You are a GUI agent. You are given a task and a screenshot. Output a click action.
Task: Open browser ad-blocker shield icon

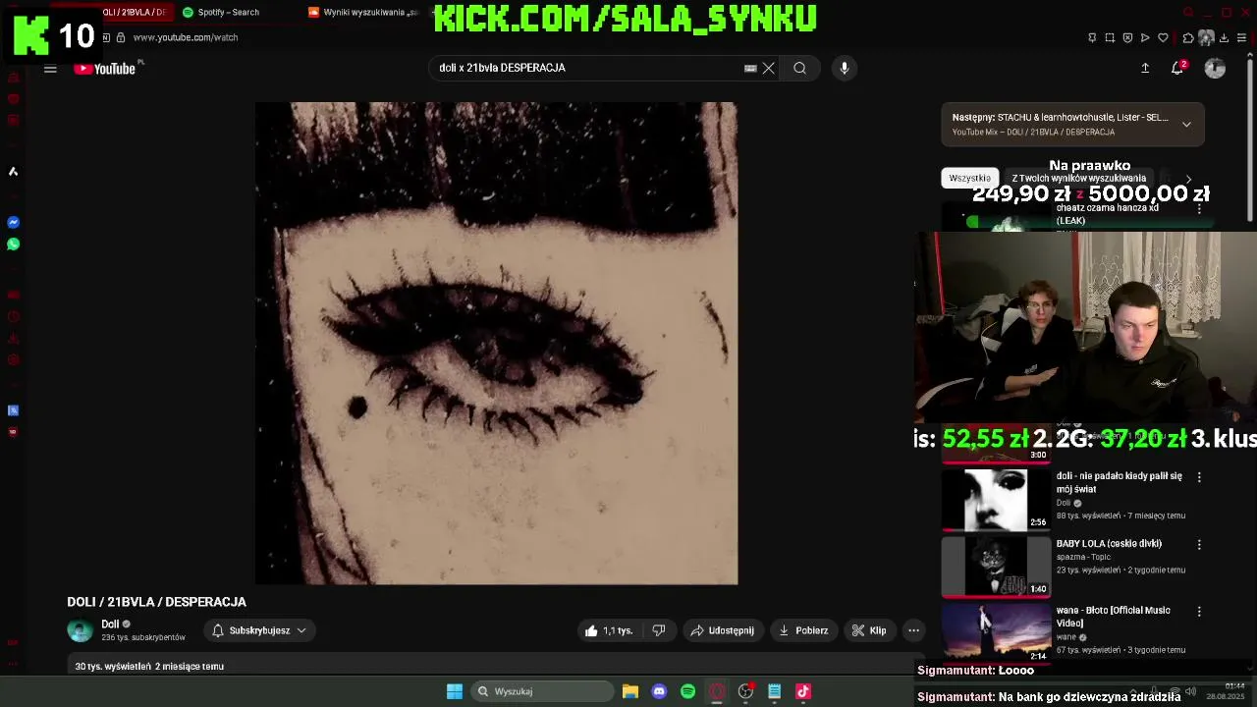(x=1127, y=37)
